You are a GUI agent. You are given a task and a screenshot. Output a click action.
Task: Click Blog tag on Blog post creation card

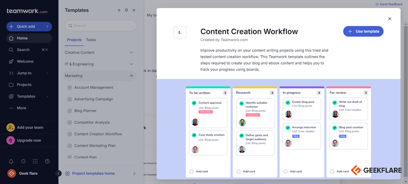[x=343, y=136]
